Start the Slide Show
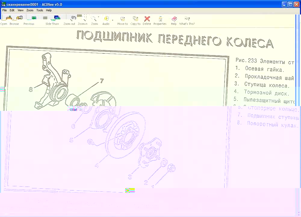The image size is (301, 217). 52,20
